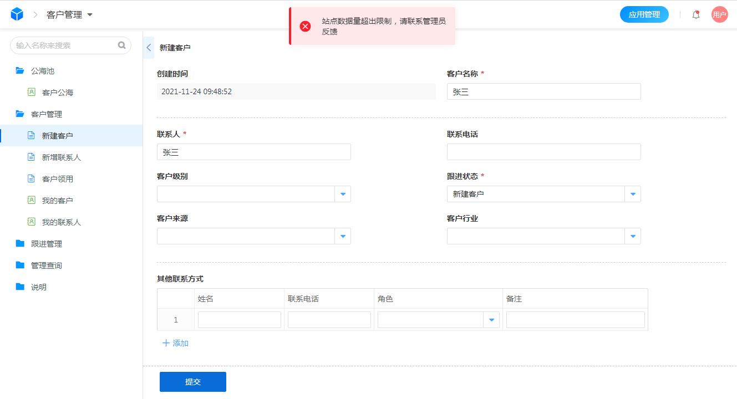Dismiss the error message via red X icon

(x=304, y=25)
